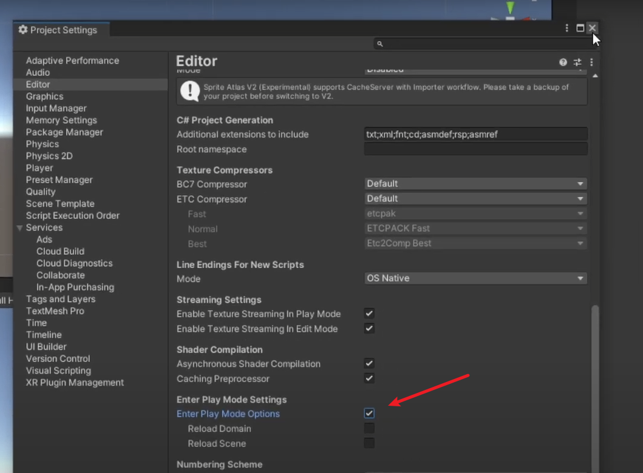Screen dimensions: 643x473
Task: Open Package Manager settings
Action: click(x=64, y=132)
